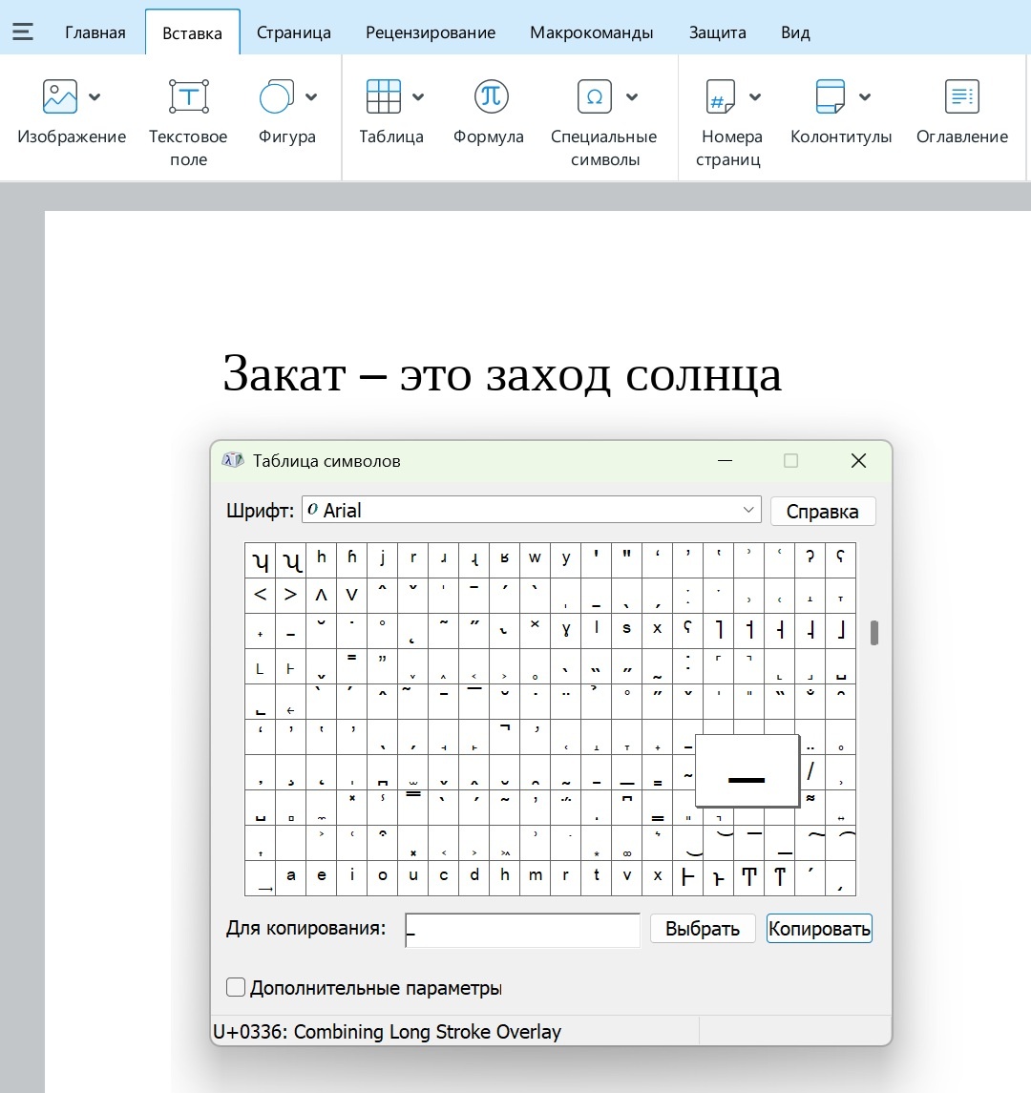The height and width of the screenshot is (1093, 1031).
Task: Insert a table with the Таблица icon
Action: 386,95
